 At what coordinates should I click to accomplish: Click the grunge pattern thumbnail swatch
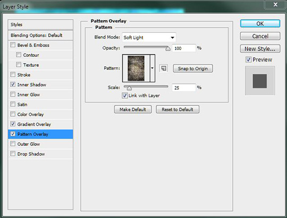tap(136, 68)
